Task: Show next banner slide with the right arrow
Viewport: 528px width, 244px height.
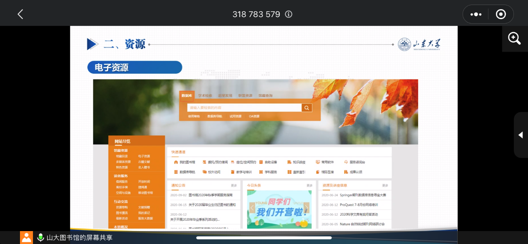Action: point(306,208)
